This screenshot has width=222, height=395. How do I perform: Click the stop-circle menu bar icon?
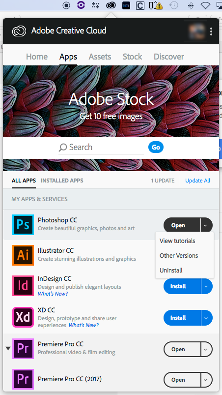click(66, 5)
